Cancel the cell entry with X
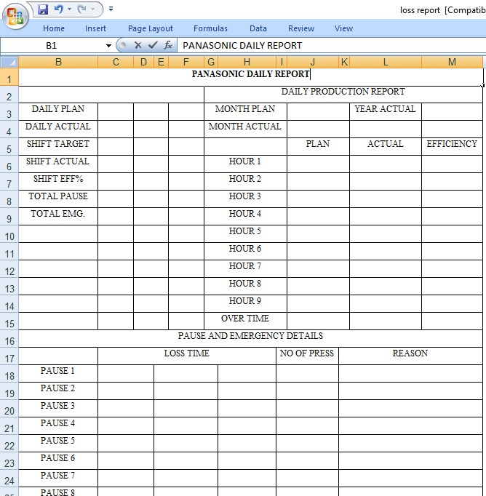 [x=138, y=45]
